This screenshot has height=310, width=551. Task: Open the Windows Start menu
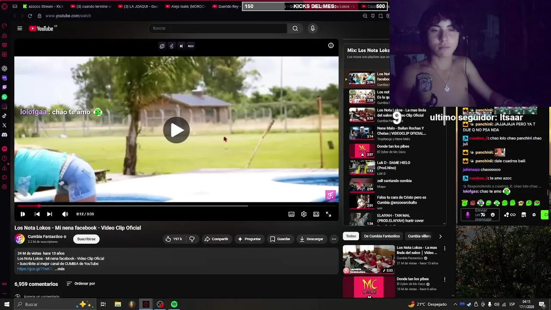click(6, 304)
